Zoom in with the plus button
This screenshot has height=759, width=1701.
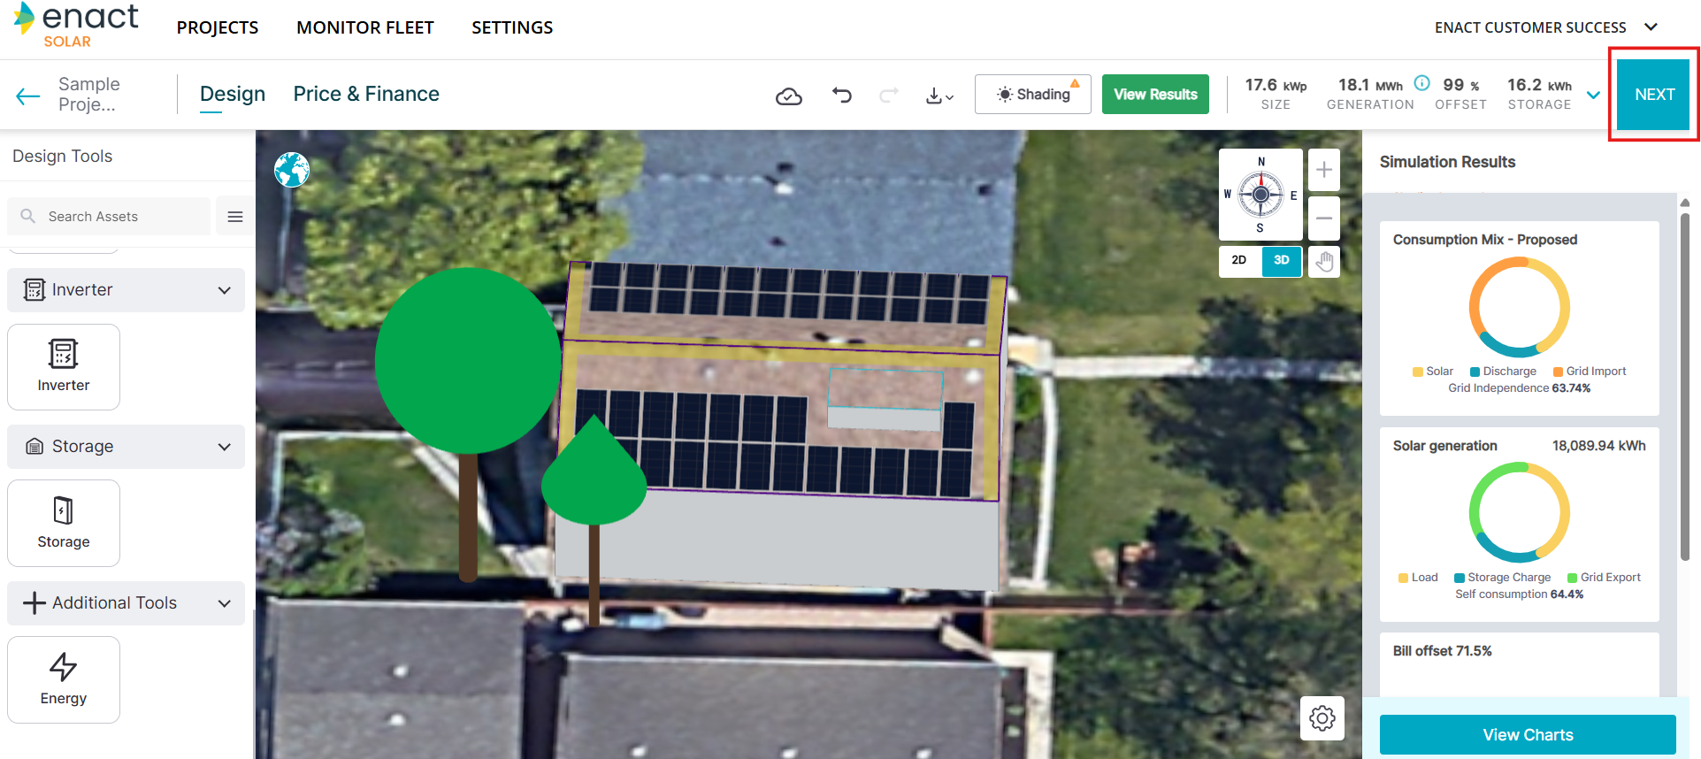[x=1323, y=170]
